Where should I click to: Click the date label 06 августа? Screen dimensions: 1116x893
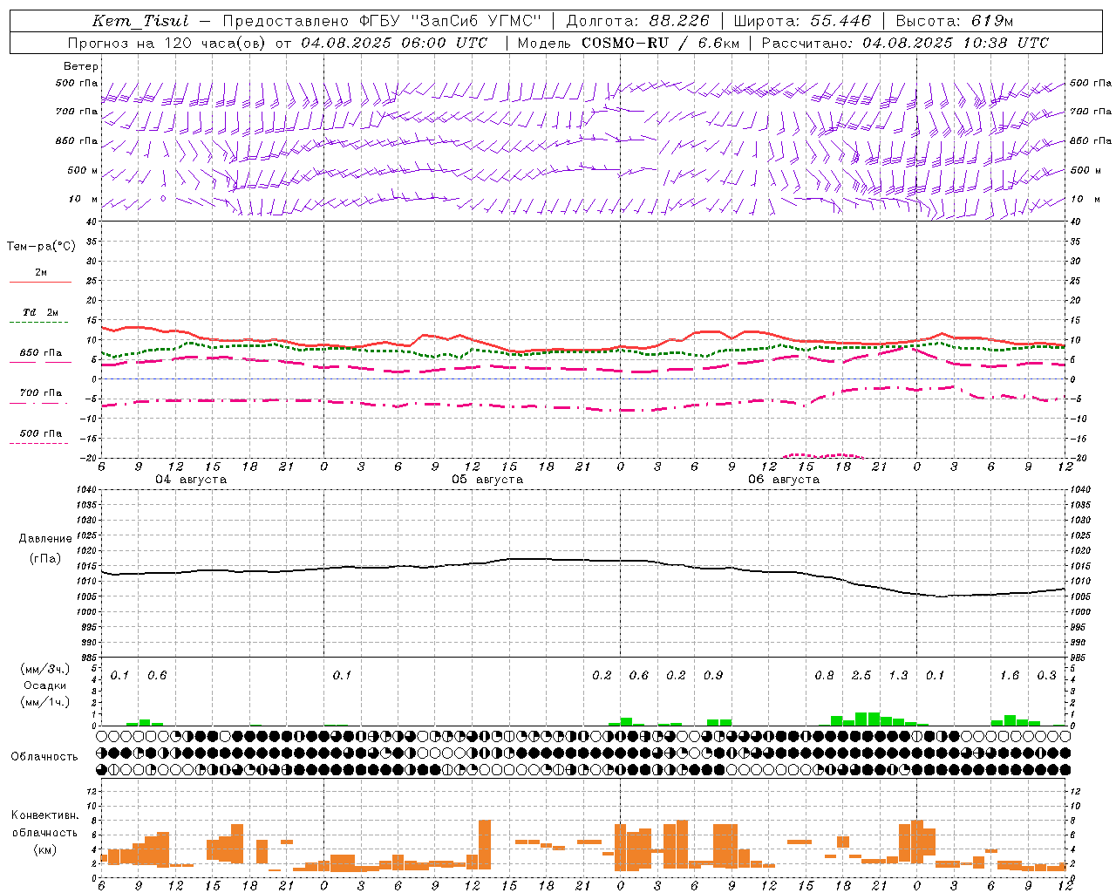point(784,480)
